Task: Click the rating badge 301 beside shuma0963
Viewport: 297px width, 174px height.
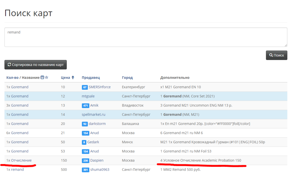Action: point(86,170)
